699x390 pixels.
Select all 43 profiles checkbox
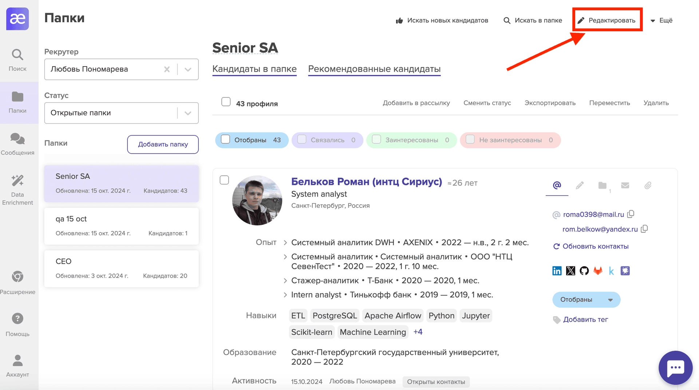tap(226, 102)
